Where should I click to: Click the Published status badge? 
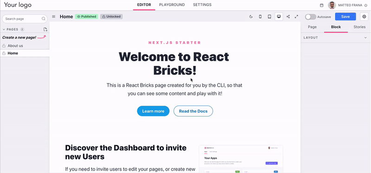click(x=87, y=17)
